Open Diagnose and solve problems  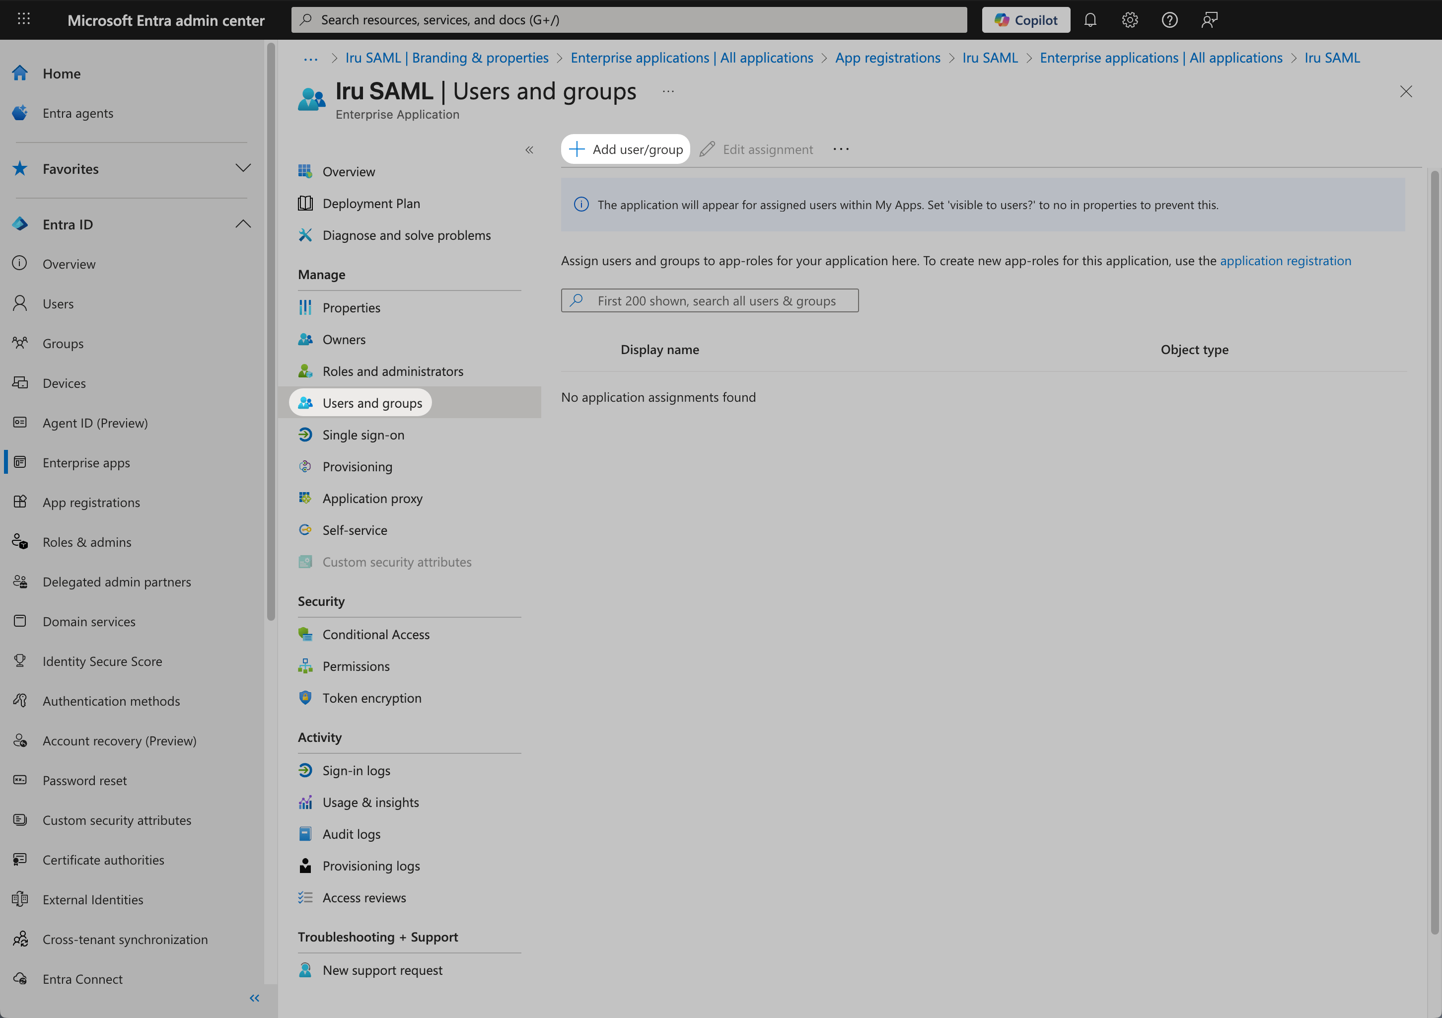pyautogui.click(x=406, y=235)
